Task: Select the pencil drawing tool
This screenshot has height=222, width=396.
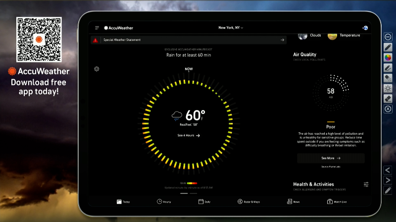Action: [x=388, y=47]
